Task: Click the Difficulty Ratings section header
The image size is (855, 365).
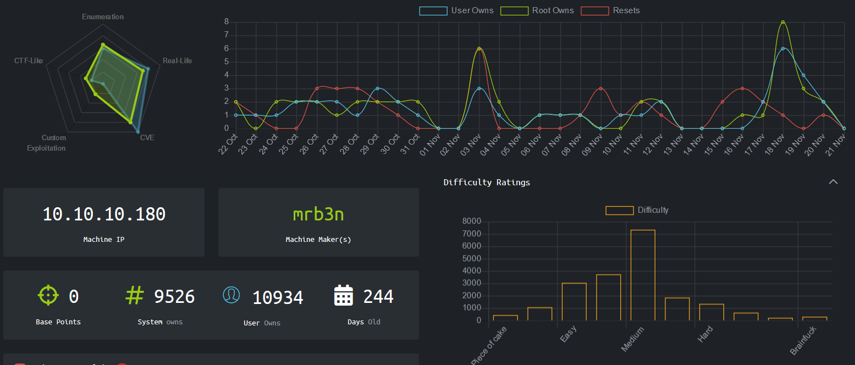Action: (487, 182)
